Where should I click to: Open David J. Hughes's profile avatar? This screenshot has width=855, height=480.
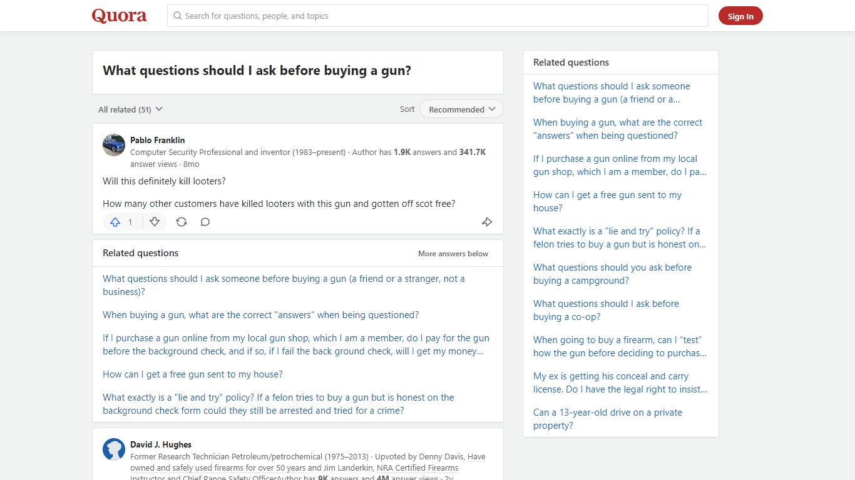point(114,449)
